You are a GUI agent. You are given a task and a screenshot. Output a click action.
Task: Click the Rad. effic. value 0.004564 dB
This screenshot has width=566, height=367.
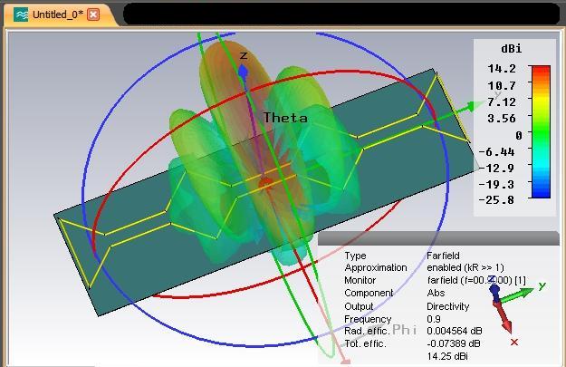pyautogui.click(x=455, y=331)
